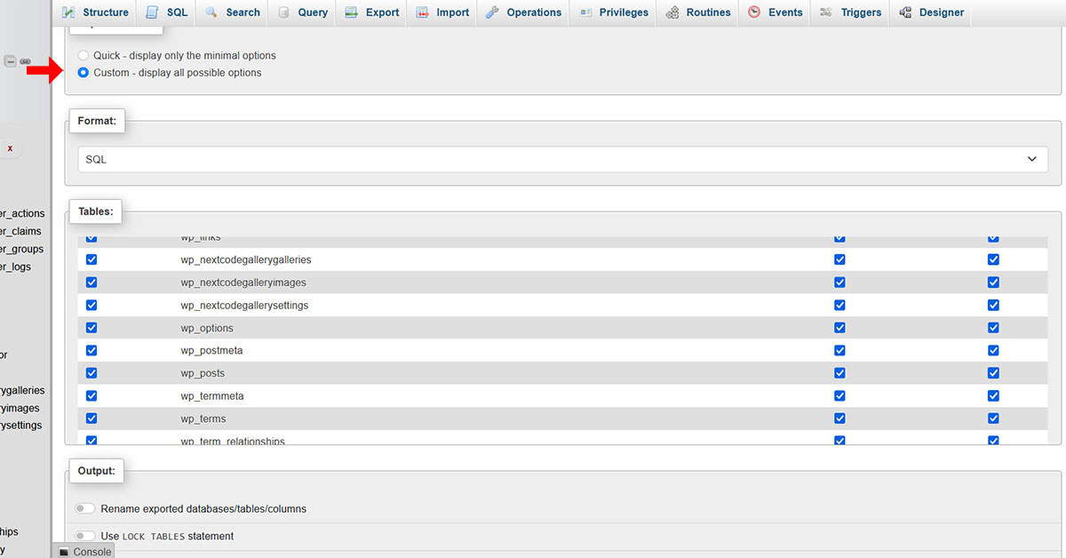Screen dimensions: 1066x558
Task: Click the Search magnifier icon
Action: coord(211,12)
